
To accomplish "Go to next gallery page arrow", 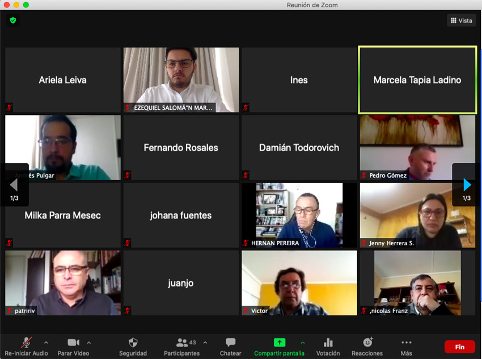I will click(x=467, y=185).
